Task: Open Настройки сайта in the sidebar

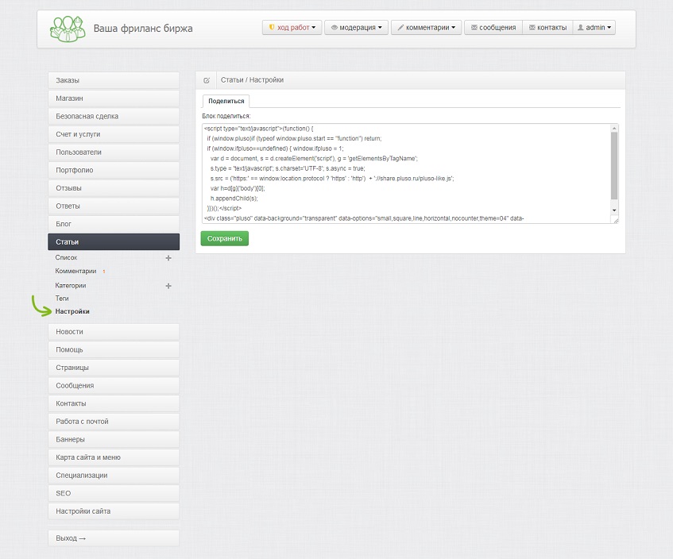Action: point(114,511)
